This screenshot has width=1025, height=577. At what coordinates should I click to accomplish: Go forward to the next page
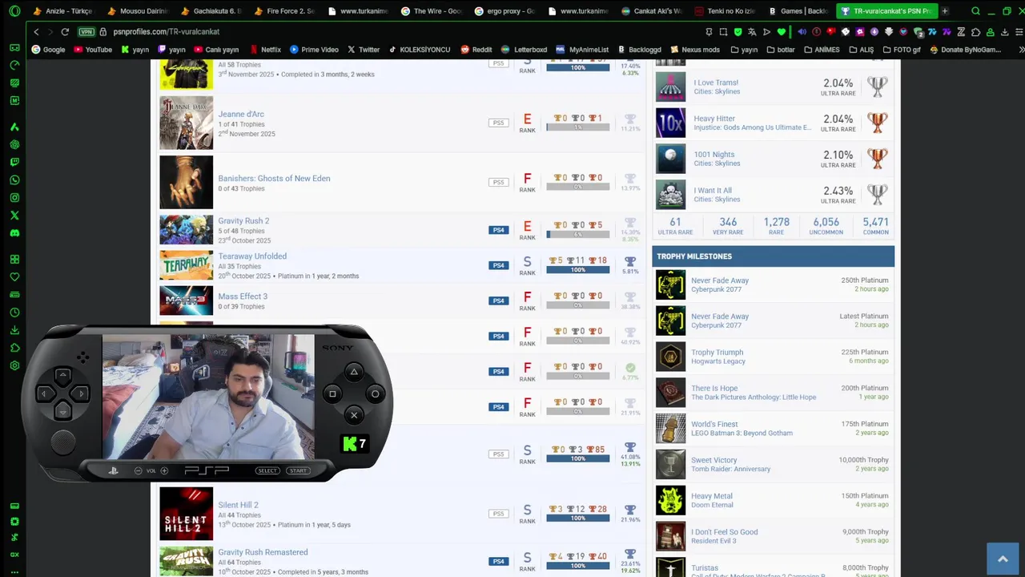pyautogui.click(x=50, y=32)
